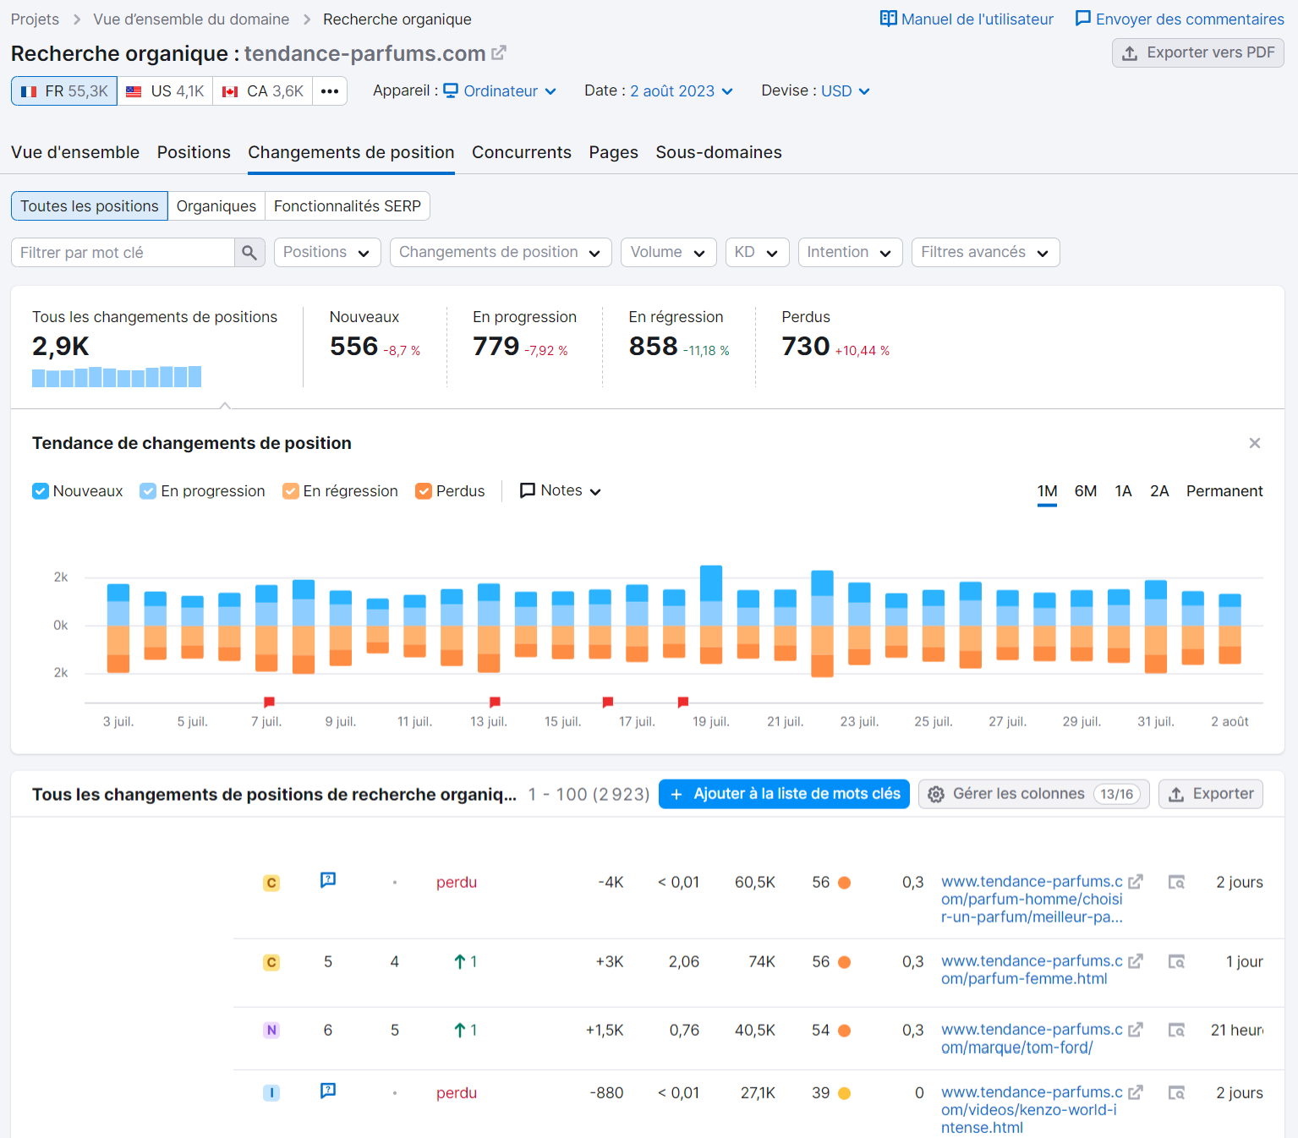Open the Positions filter dropdown

327,252
